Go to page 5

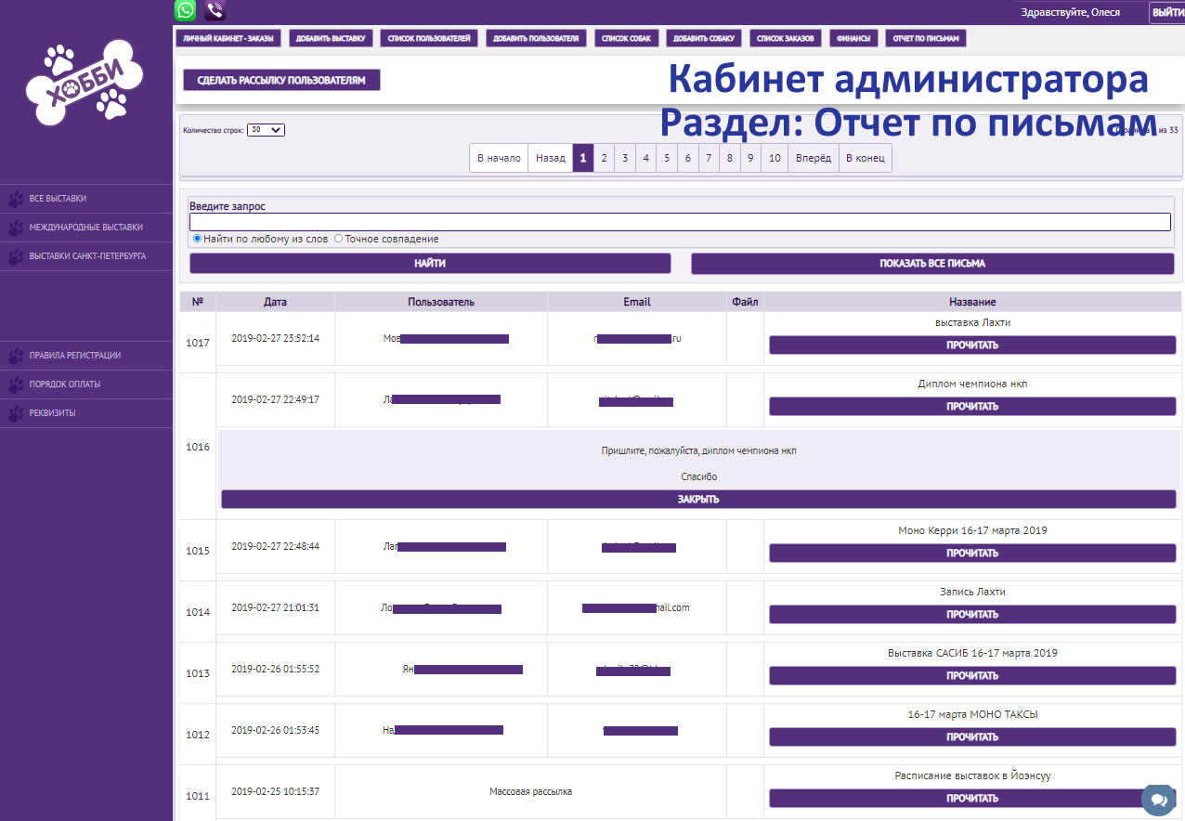[667, 158]
